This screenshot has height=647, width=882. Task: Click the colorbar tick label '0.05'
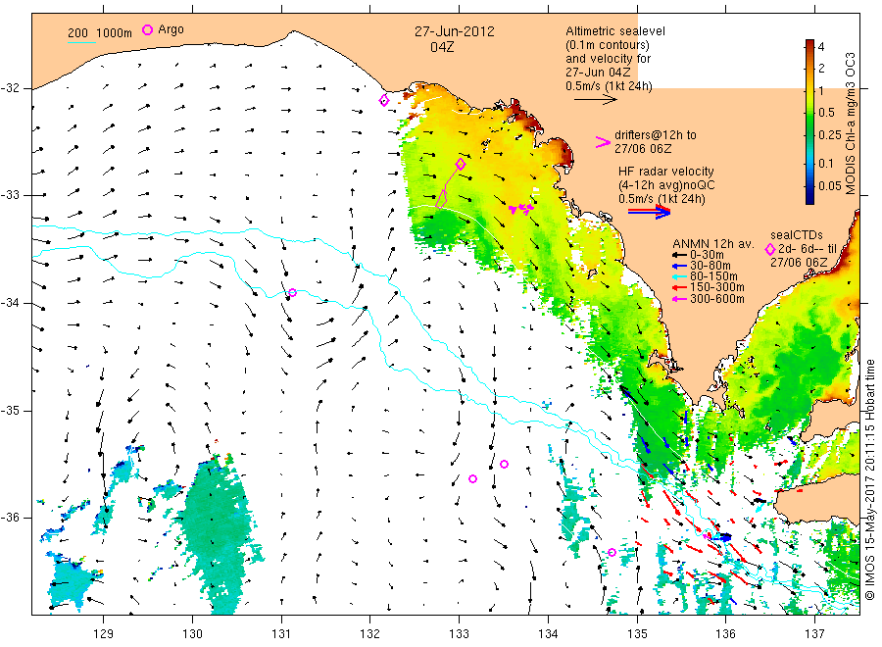point(830,185)
